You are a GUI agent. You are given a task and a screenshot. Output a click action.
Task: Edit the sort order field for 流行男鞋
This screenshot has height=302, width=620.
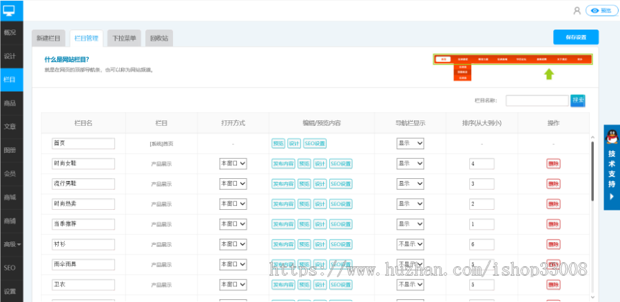(x=482, y=184)
